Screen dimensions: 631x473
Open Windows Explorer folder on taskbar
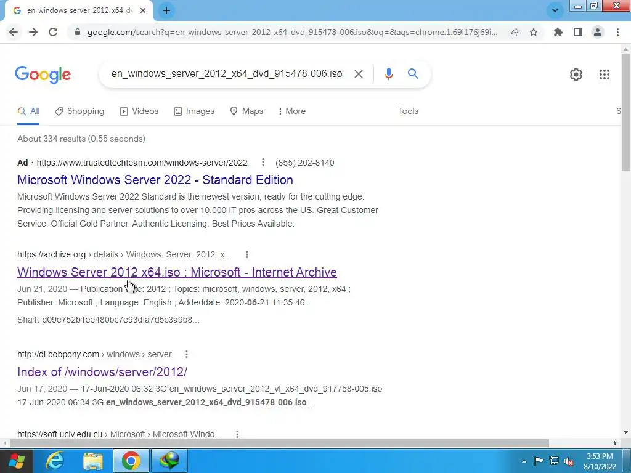(93, 461)
